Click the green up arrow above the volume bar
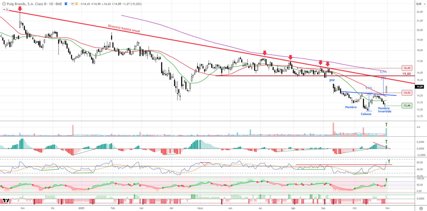 (x=386, y=124)
